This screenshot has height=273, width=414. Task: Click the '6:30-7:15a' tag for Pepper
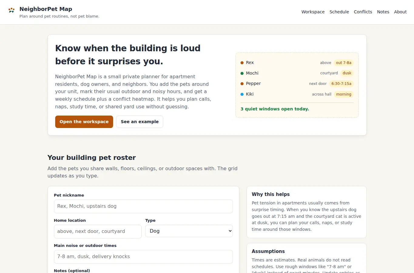click(x=341, y=84)
